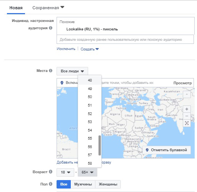
Task: Choose age 55 from the list
Action: (x=90, y=139)
